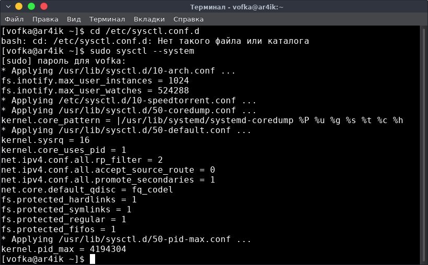Click the 'Applying /etc/sysctl.d/10-speedtorrent.conf' line
The height and width of the screenshot is (265, 428).
[x=129, y=101]
